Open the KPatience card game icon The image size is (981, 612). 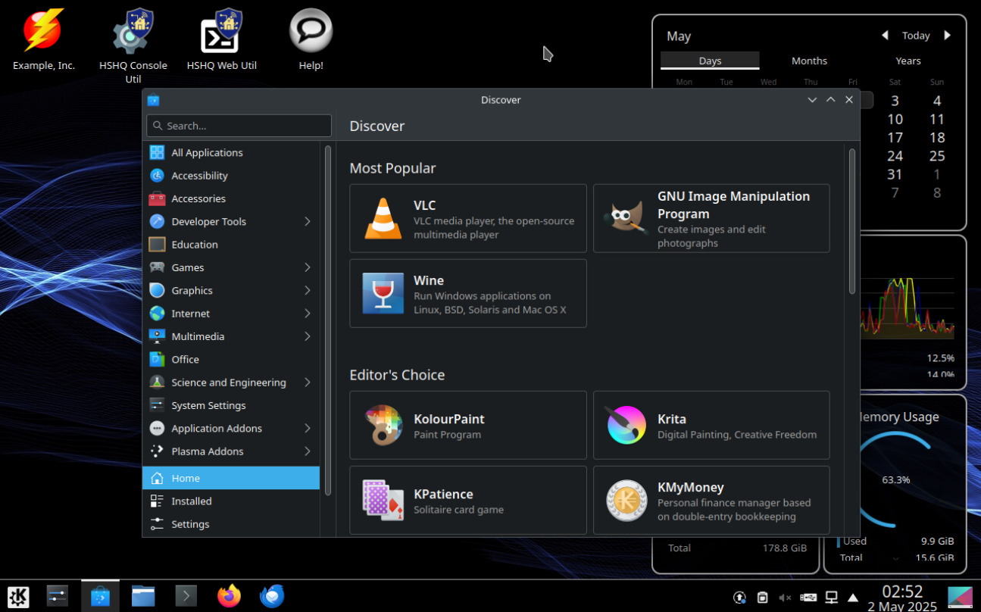coord(383,500)
